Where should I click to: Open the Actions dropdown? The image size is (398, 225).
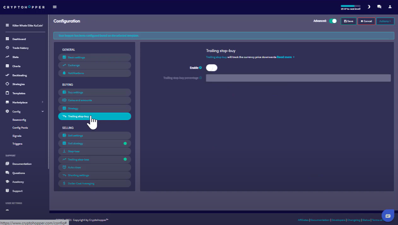click(385, 21)
